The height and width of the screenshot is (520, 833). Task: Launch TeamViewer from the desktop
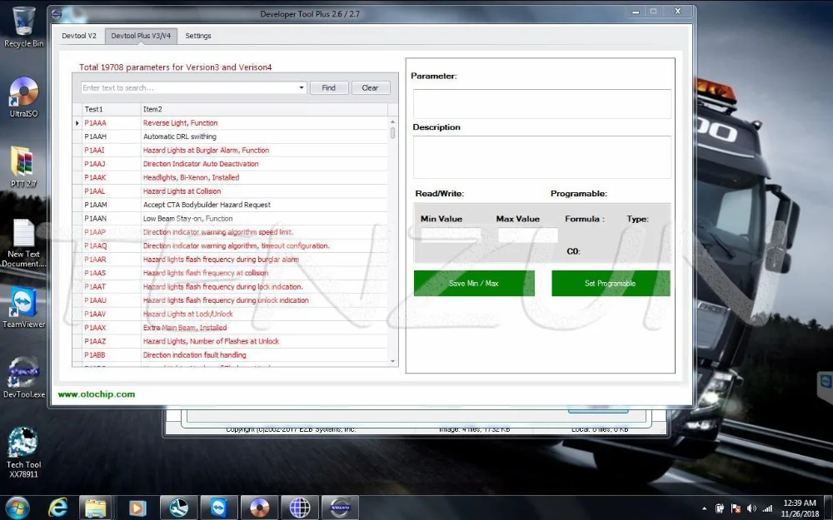[23, 308]
